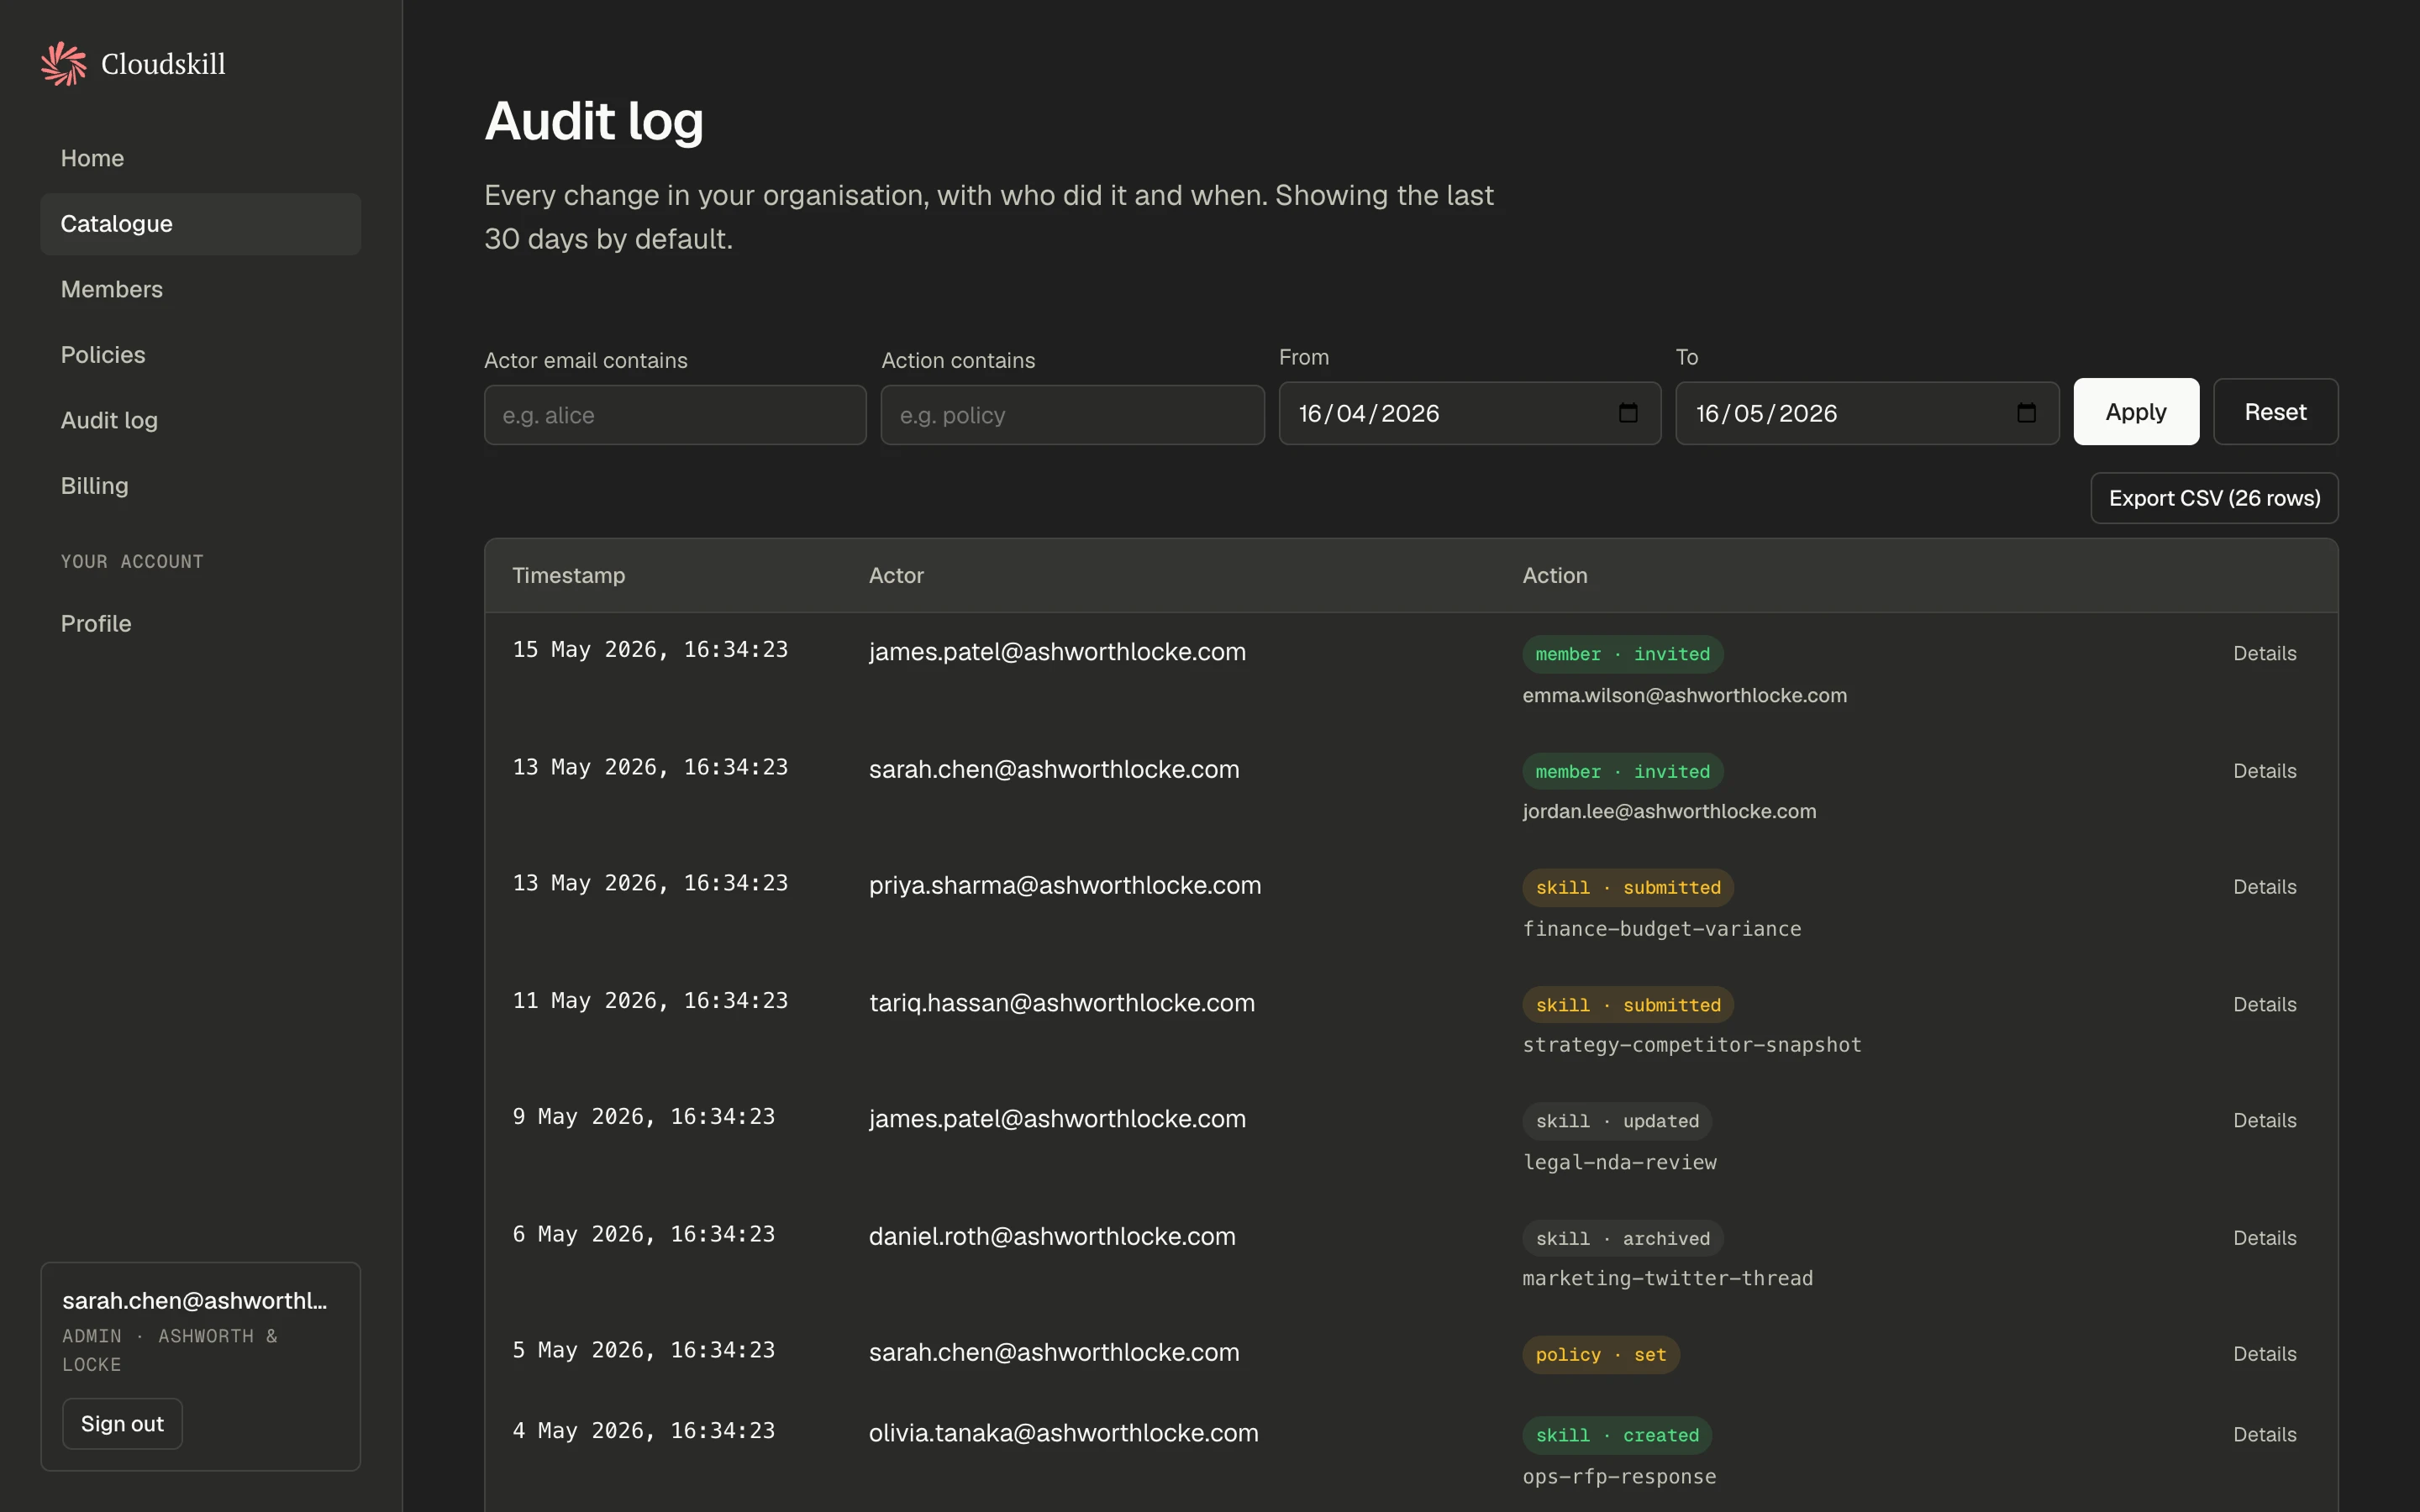
Task: Select actor james.patel in 15 May row
Action: (x=1057, y=652)
